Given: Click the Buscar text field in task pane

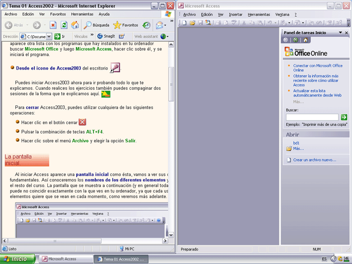Looking at the screenshot, I should 312,117.
